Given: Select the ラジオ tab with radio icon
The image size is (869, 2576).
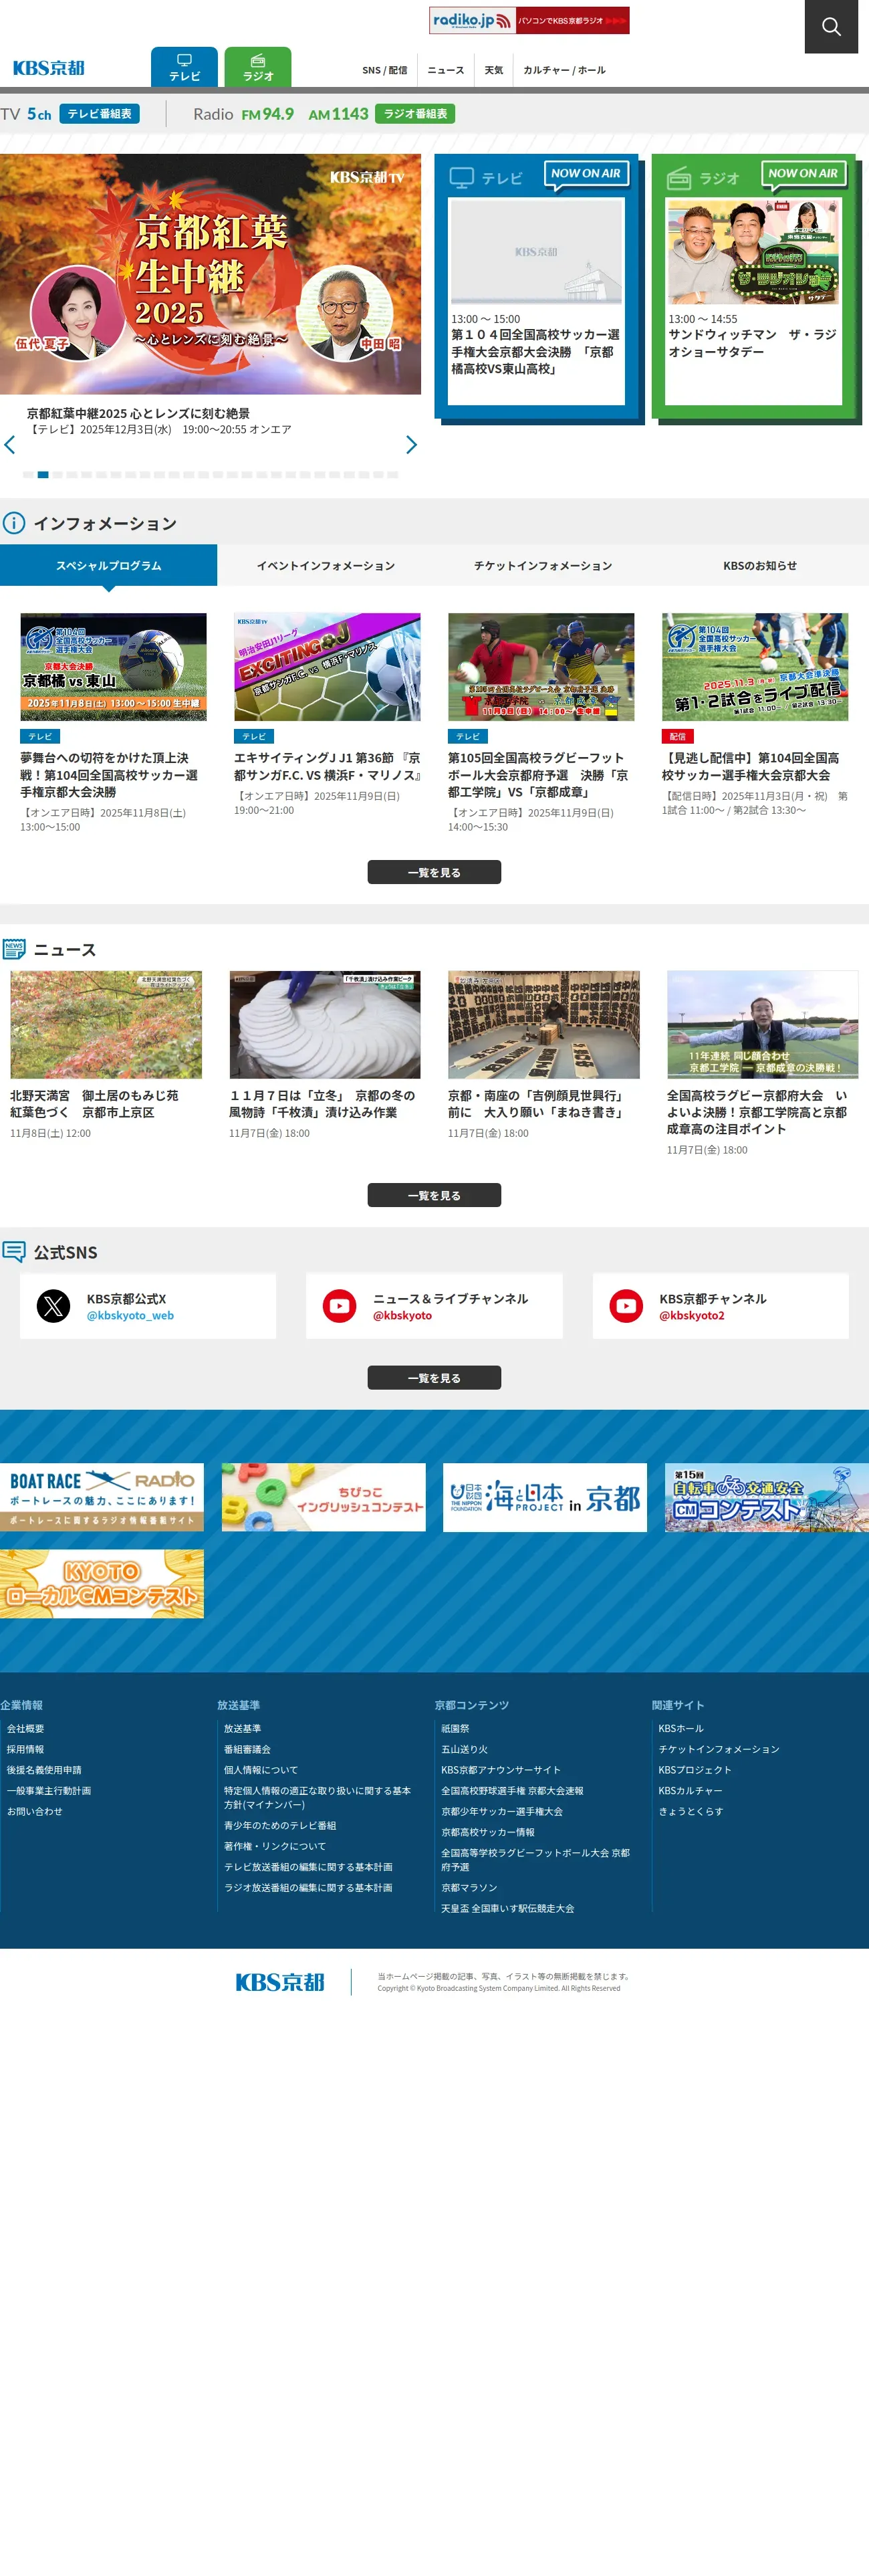Looking at the screenshot, I should [x=258, y=67].
